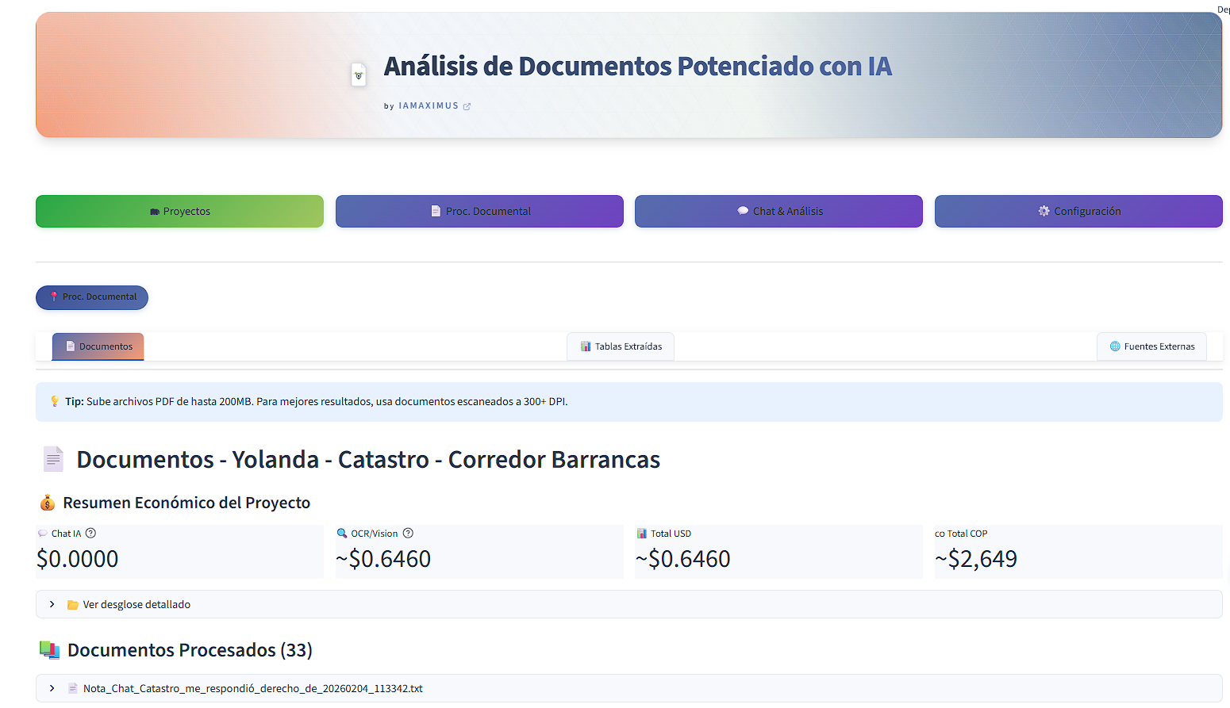Click the help tooltip icon next to Chat IA
The image size is (1230, 708).
point(90,533)
